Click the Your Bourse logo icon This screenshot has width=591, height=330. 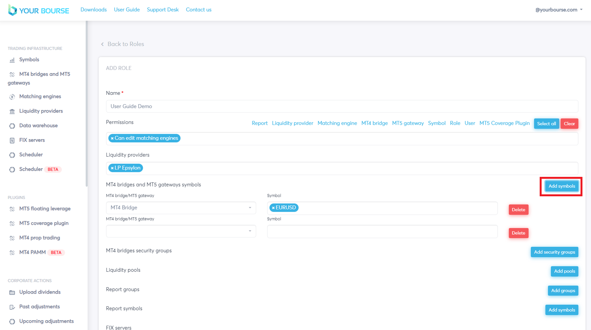(12, 10)
